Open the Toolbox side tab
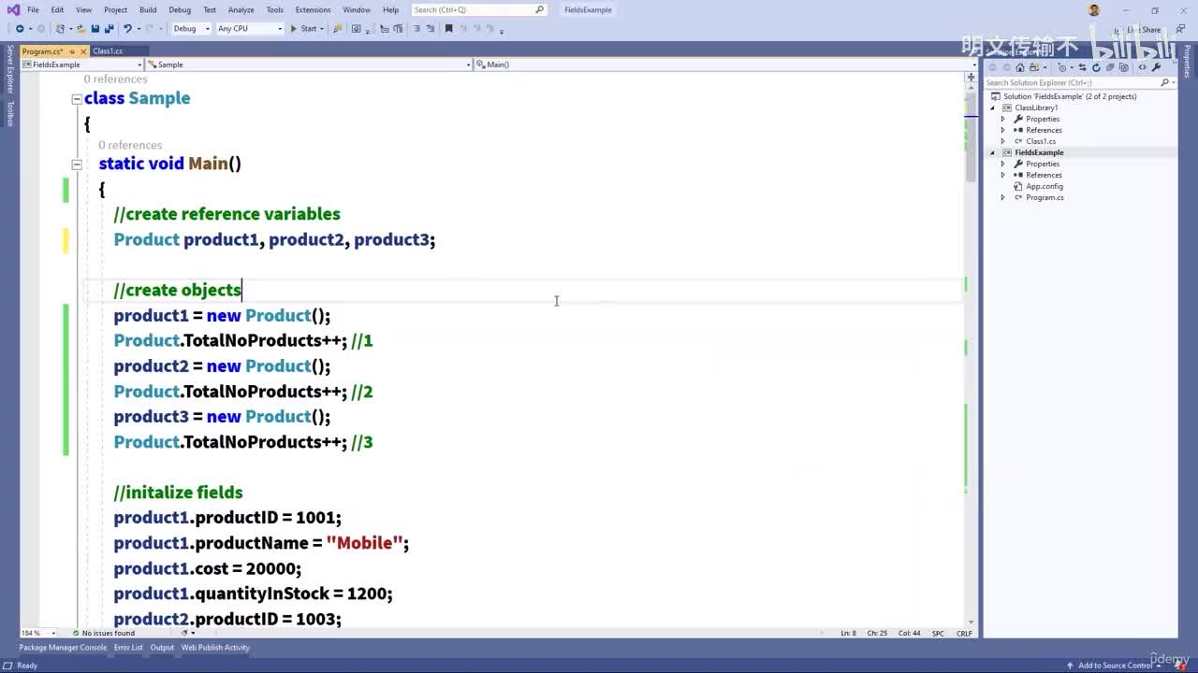Viewport: 1198px width, 673px height. coord(9,113)
